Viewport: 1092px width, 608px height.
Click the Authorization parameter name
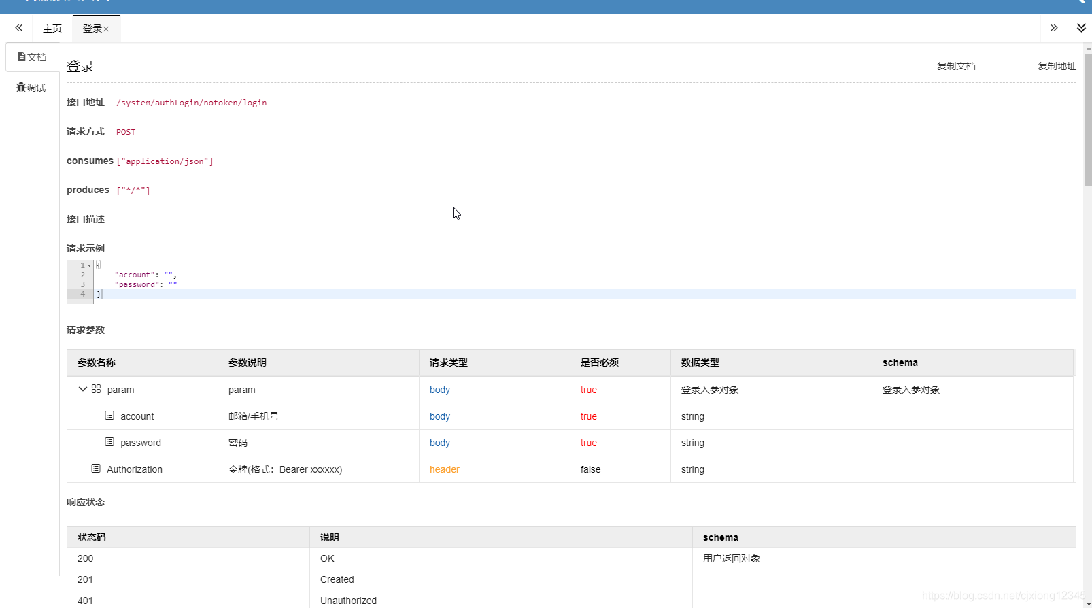135,469
